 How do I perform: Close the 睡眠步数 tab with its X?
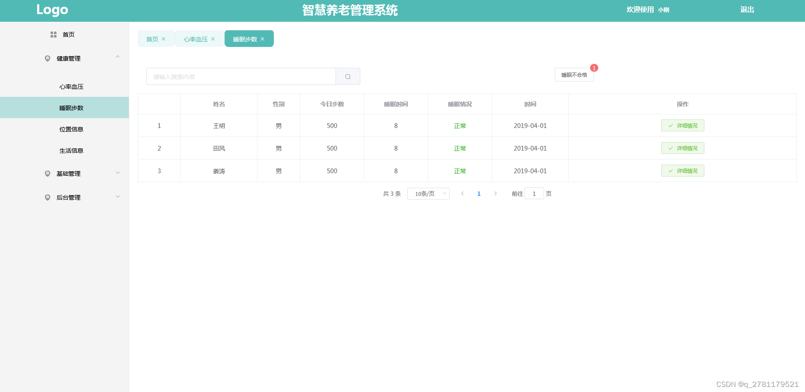tap(262, 39)
